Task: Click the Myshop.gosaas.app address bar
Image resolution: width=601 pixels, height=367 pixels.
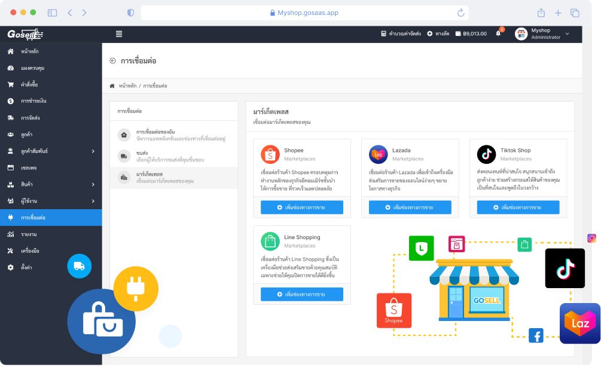Action: coord(304,13)
